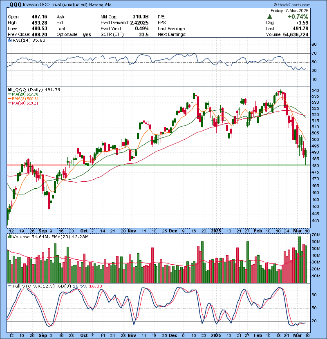This screenshot has width=327, height=339.
Task: Select the Dec label on the time axis
Action: (x=173, y=230)
